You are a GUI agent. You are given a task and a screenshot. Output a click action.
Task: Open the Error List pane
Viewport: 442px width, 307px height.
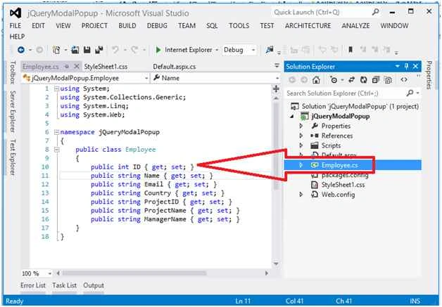point(32,285)
